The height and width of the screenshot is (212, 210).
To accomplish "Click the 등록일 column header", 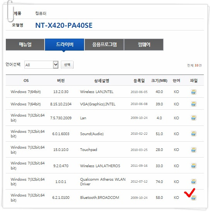I will coord(139,81).
